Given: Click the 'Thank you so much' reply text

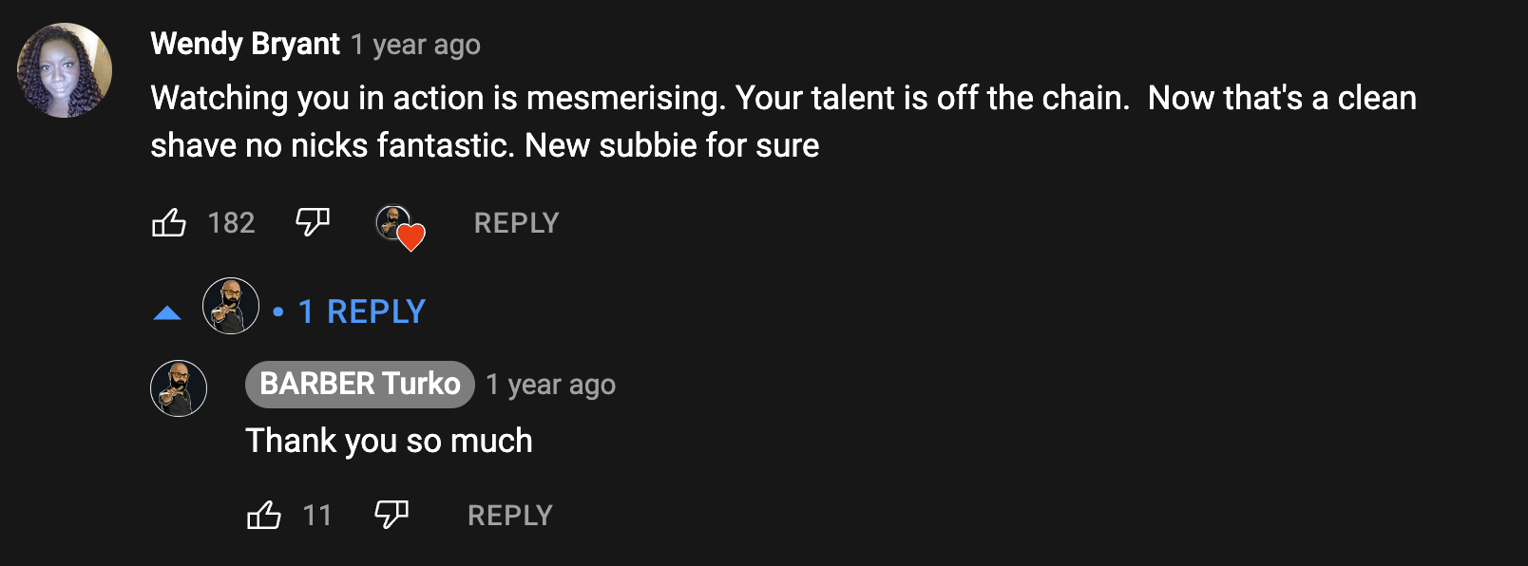Looking at the screenshot, I should [389, 441].
